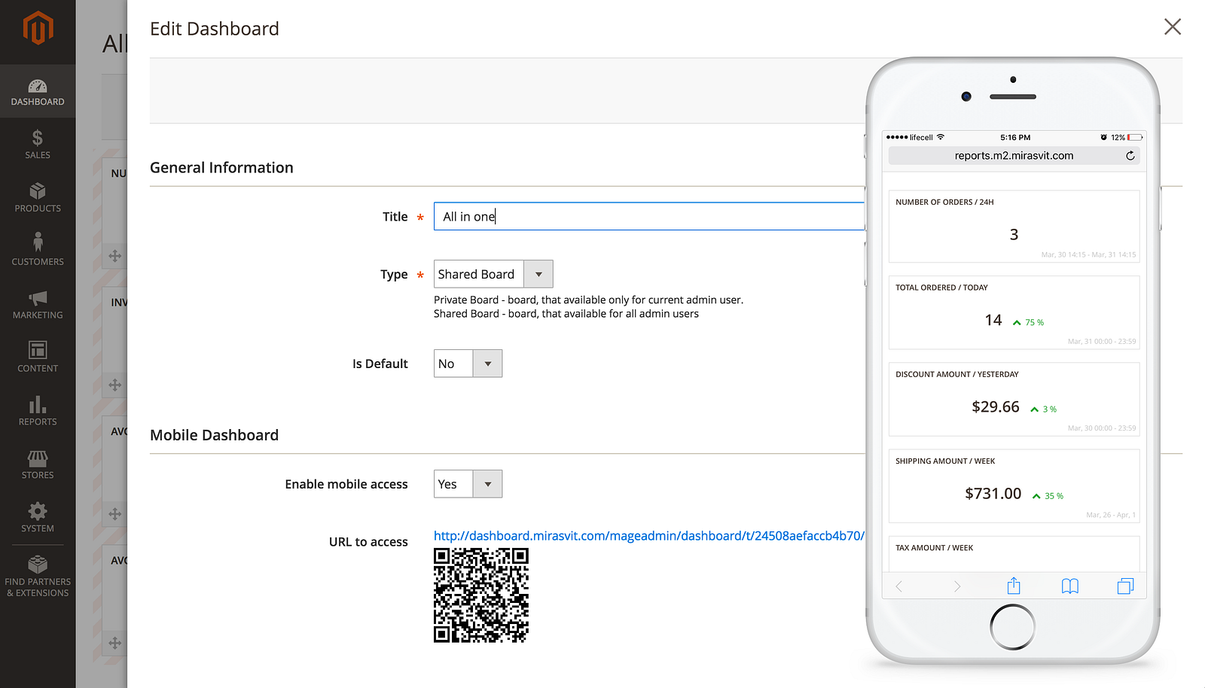
Task: Click the General Information section heading
Action: (221, 168)
